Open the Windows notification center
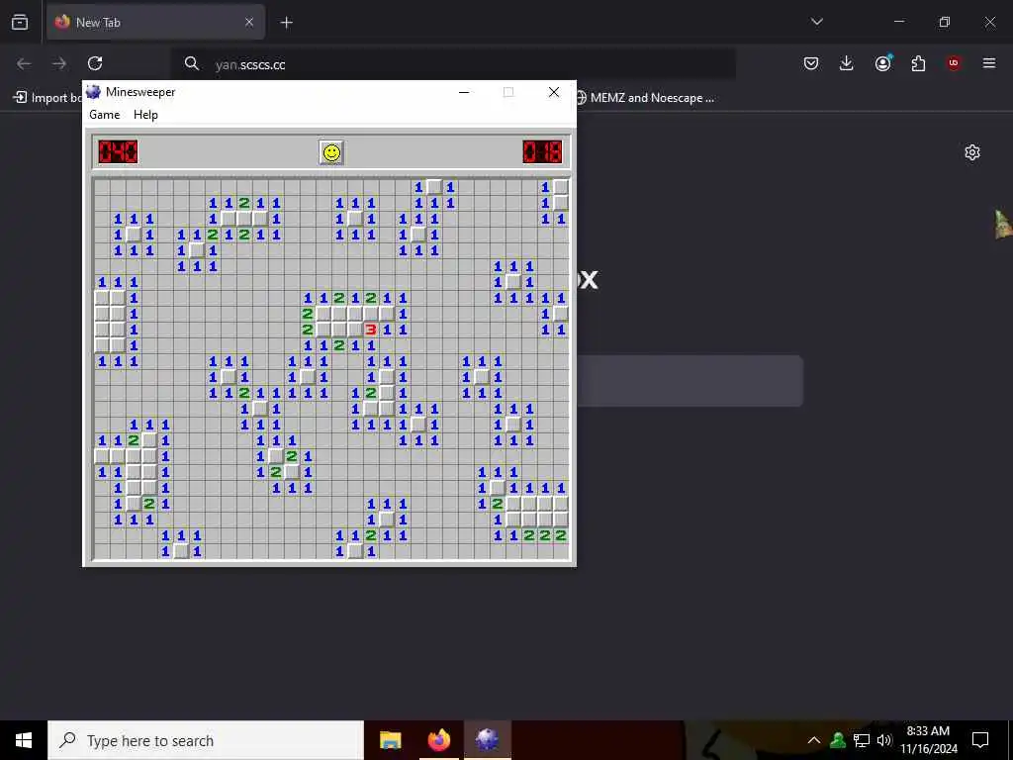 980,740
